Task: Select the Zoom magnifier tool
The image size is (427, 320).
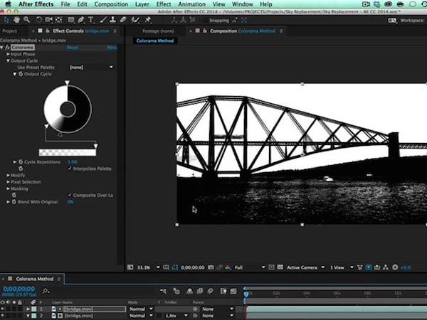Action: click(x=26, y=20)
